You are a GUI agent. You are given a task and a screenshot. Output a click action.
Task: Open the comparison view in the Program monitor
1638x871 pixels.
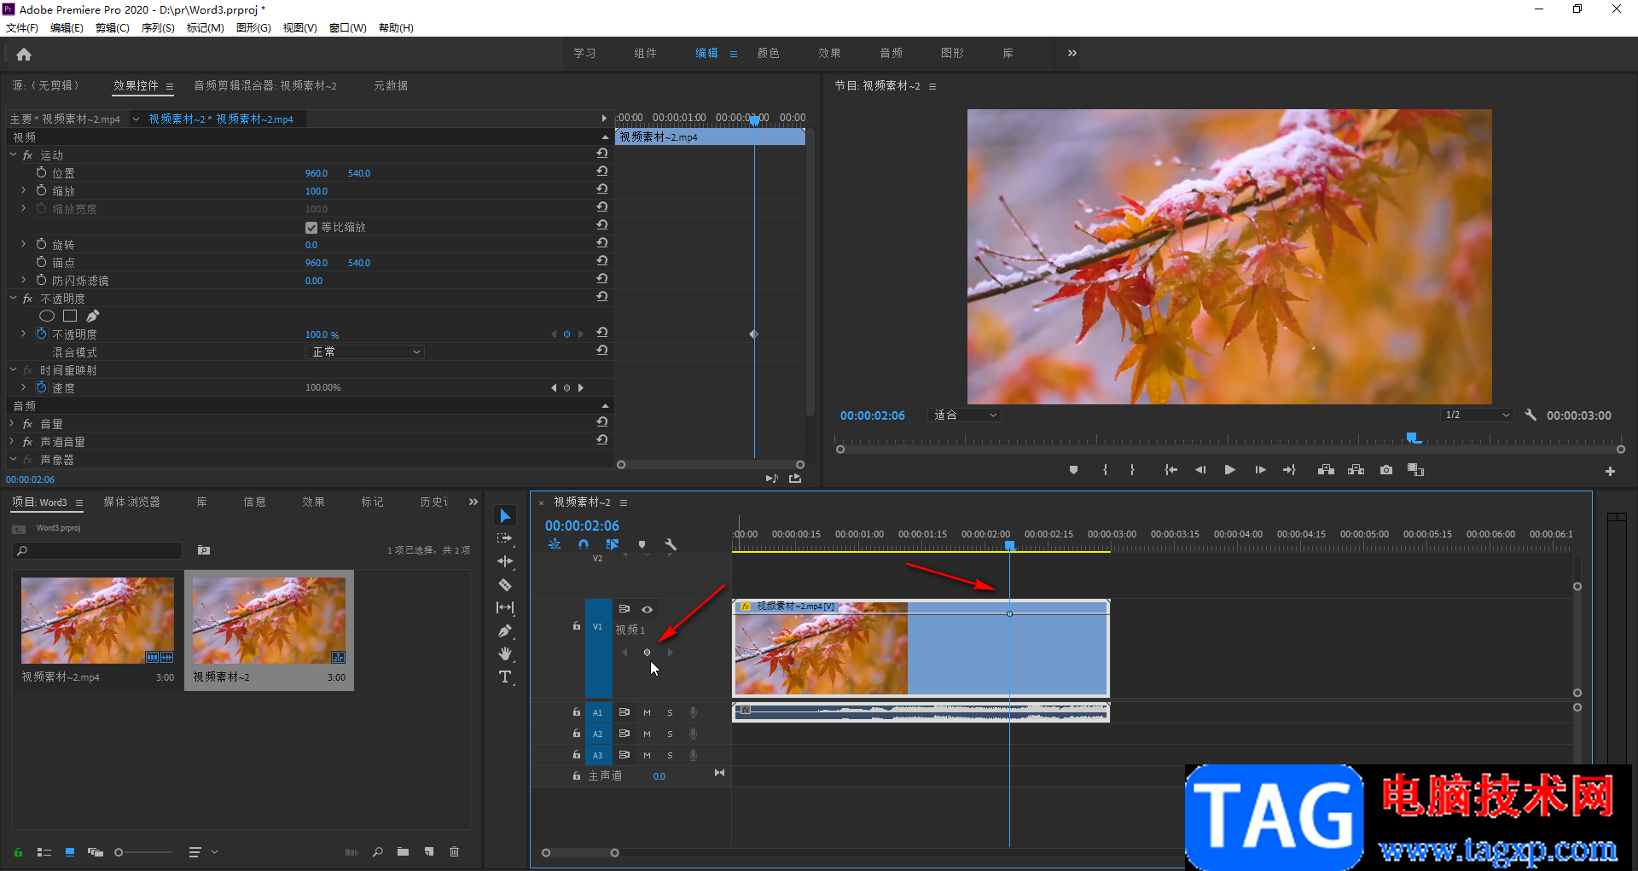pos(1416,470)
